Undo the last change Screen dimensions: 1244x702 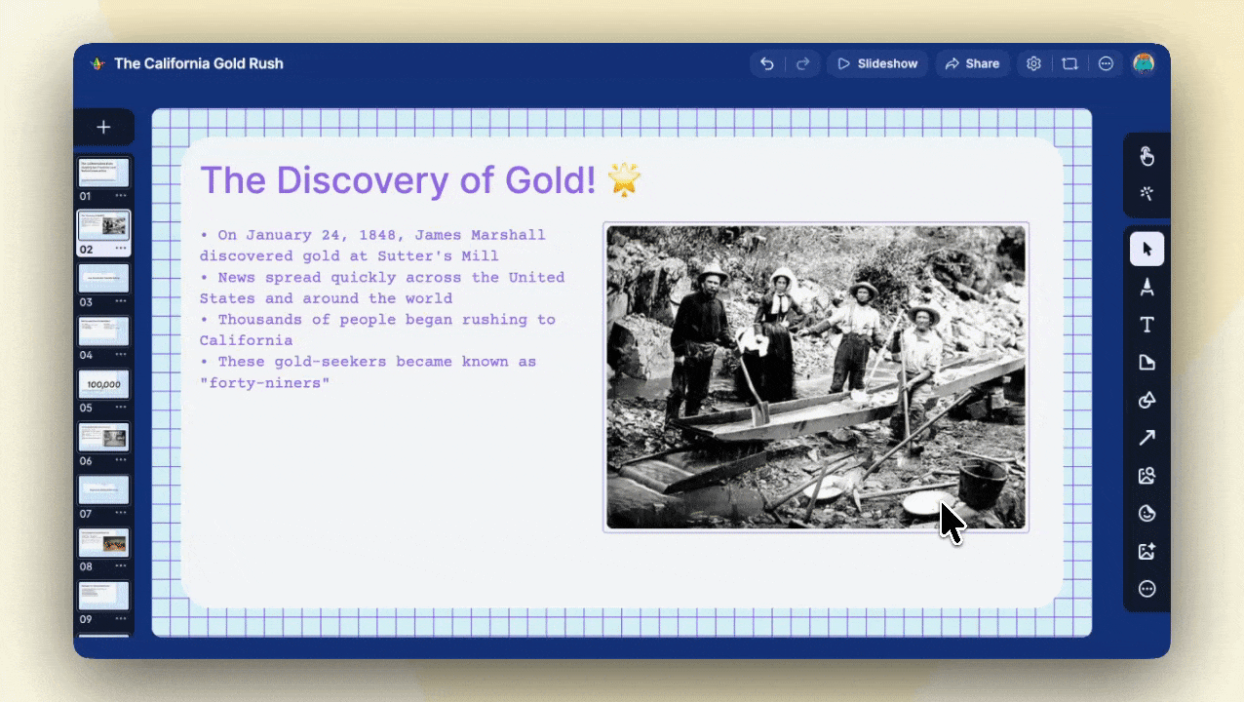tap(767, 63)
